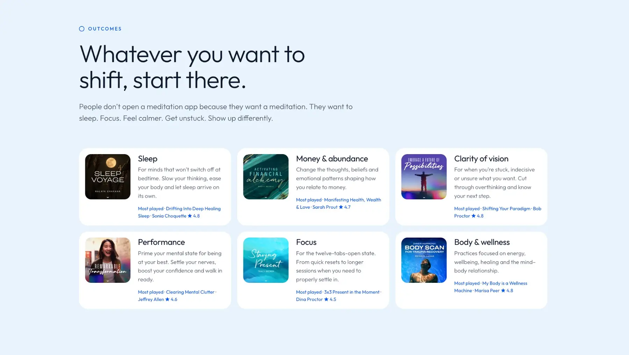
Task: Click the Body & wellness card description
Action: [x=495, y=262]
